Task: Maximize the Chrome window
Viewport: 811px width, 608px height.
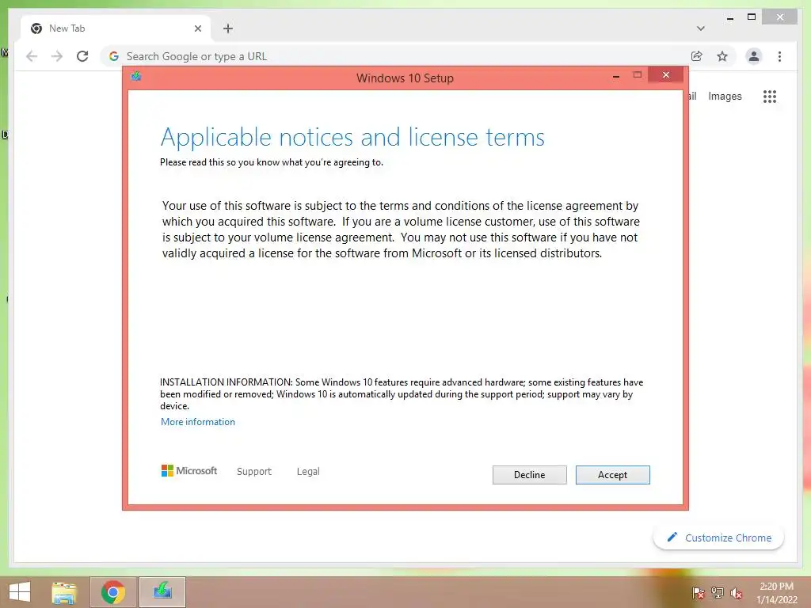Action: click(x=752, y=17)
